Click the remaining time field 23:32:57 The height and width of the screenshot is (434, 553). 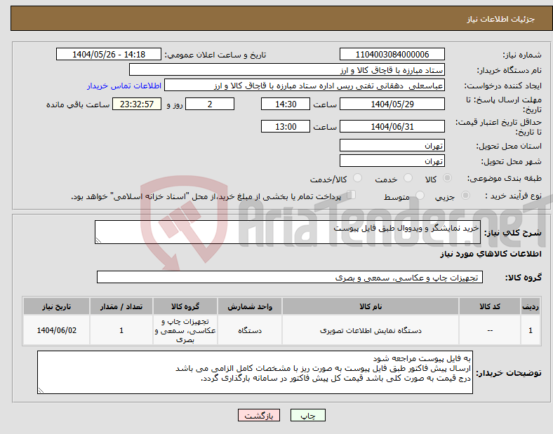pyautogui.click(x=137, y=104)
